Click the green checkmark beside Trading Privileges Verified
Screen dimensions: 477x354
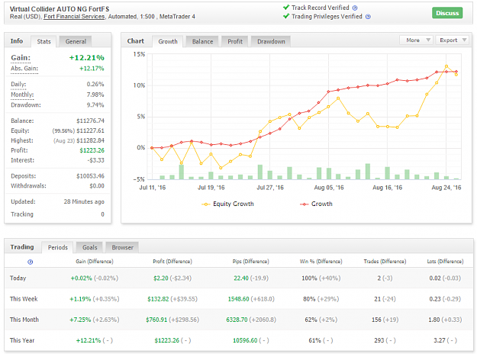[286, 16]
